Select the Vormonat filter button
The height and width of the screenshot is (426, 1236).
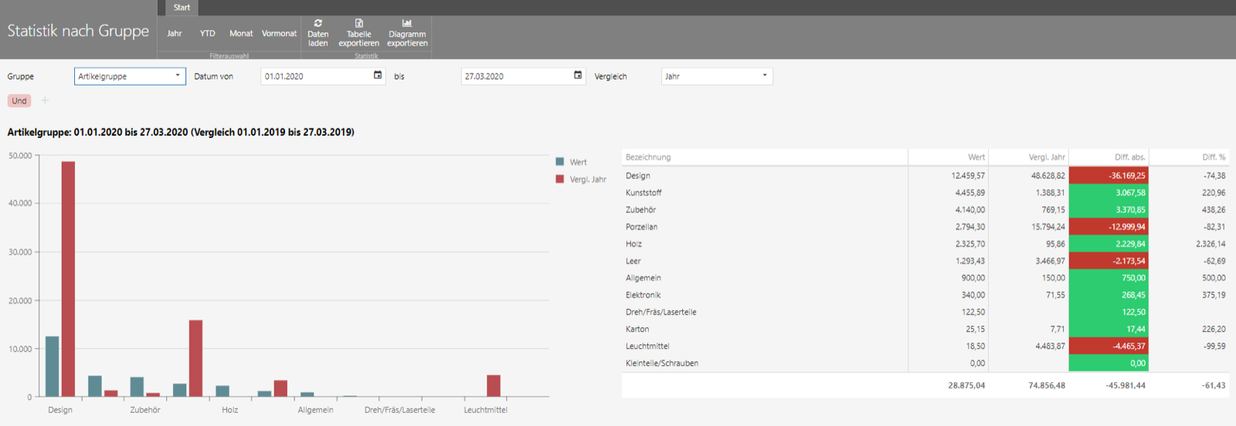pos(279,33)
